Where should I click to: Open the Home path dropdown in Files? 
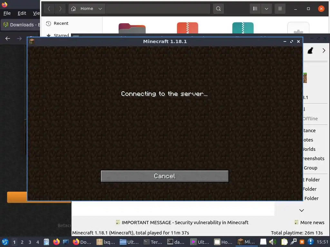100,9
